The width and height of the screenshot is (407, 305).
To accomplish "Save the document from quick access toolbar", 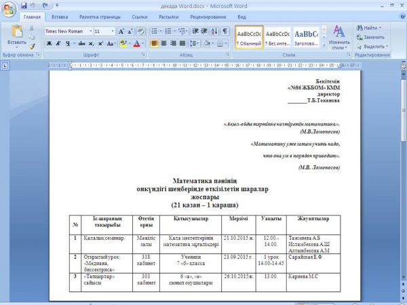I will click(23, 5).
